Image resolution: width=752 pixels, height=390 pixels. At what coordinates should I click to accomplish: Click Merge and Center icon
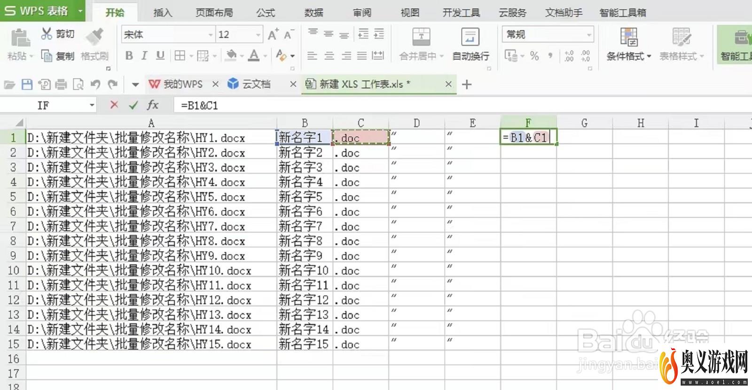pos(421,37)
